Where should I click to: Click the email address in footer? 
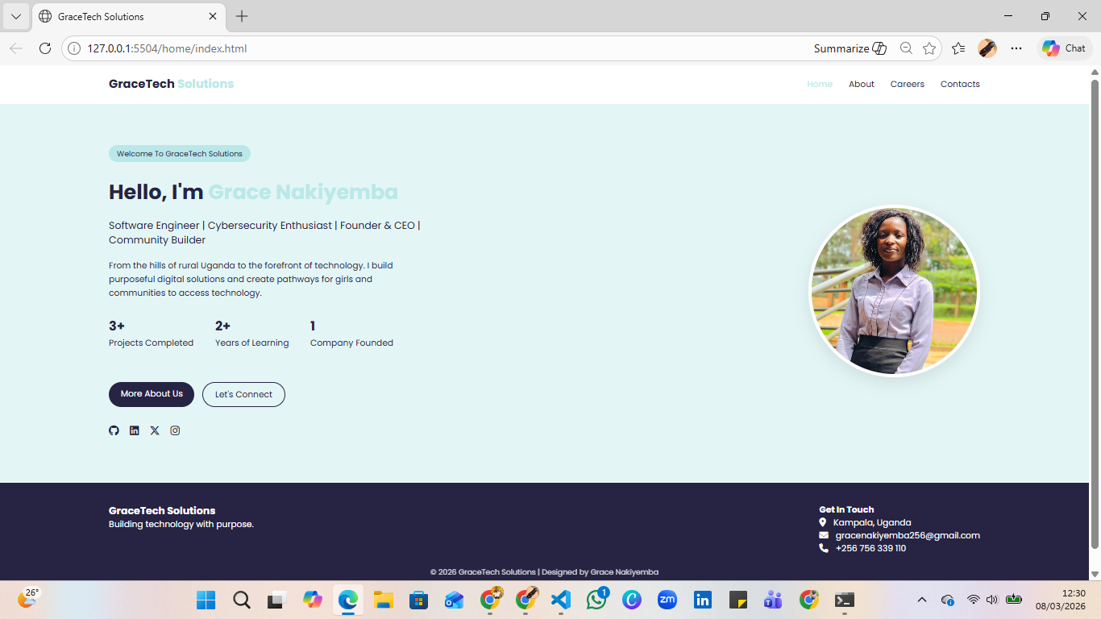pyautogui.click(x=908, y=535)
